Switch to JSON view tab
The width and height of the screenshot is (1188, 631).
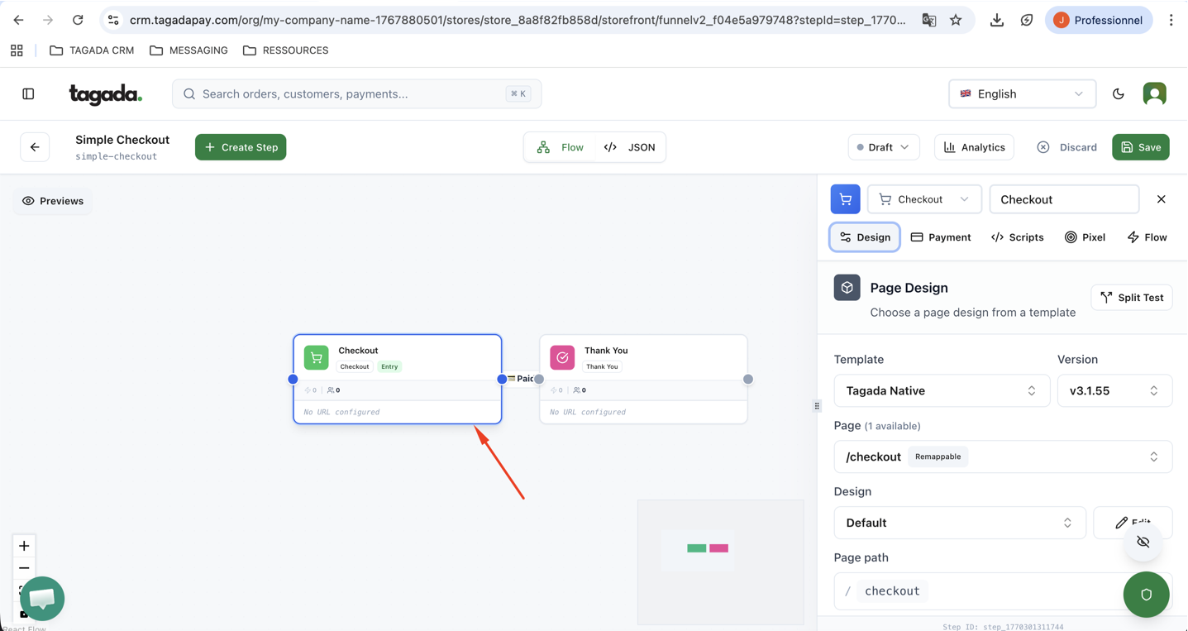point(630,147)
